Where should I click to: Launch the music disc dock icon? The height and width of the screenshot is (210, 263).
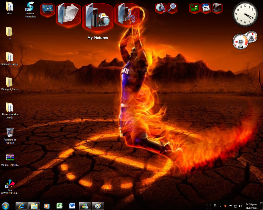pos(161,8)
